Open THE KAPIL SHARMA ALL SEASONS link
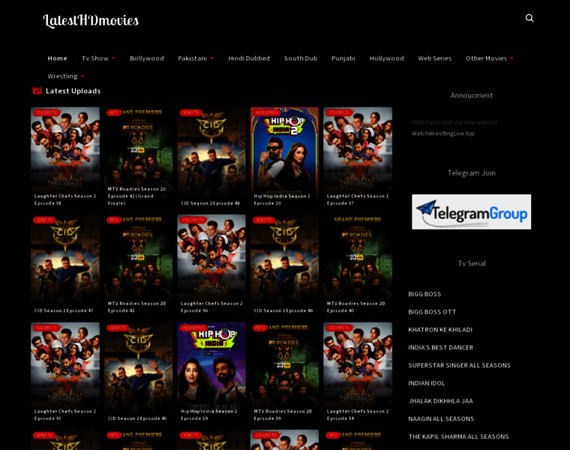This screenshot has height=450, width=570. [x=458, y=436]
